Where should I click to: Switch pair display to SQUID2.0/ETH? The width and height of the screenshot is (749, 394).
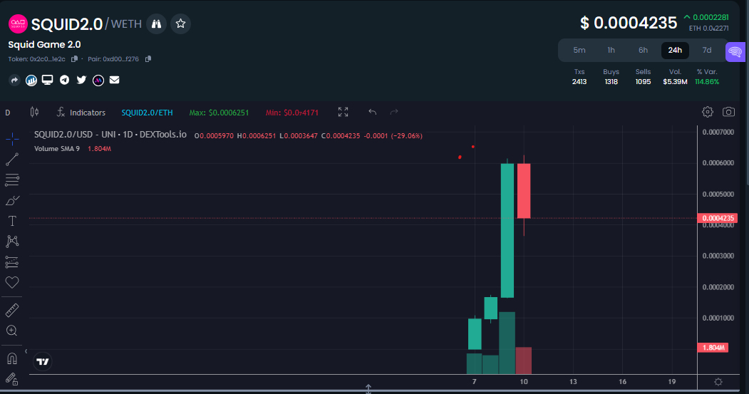pyautogui.click(x=147, y=113)
